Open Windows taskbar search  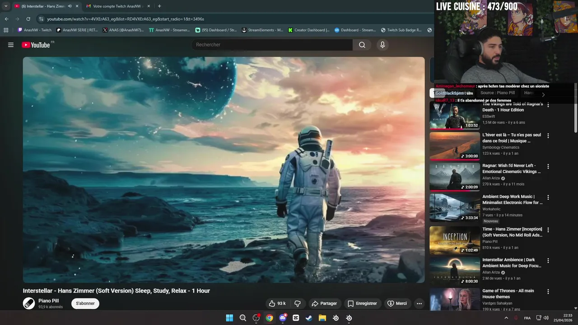(x=243, y=318)
